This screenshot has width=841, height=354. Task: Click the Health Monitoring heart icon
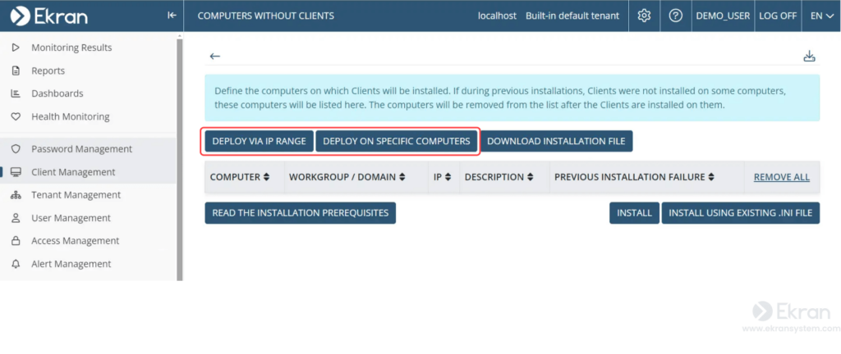pyautogui.click(x=16, y=116)
